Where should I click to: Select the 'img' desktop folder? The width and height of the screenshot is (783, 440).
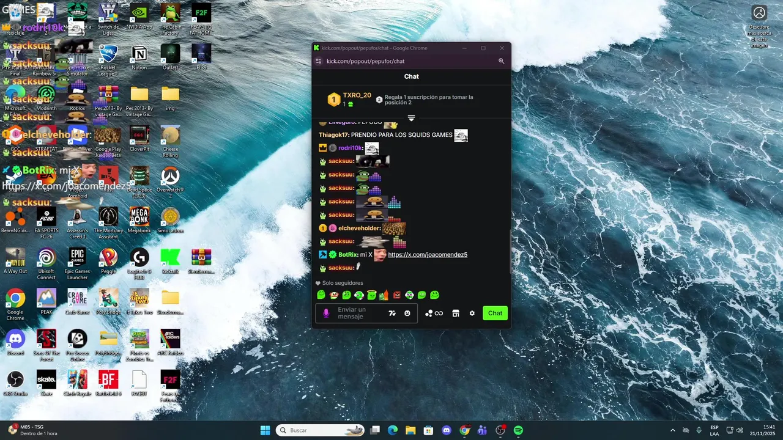click(x=170, y=98)
